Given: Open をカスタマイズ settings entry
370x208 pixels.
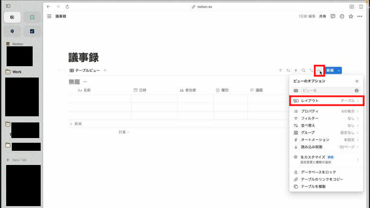Looking at the screenshot, I should (x=326, y=159).
